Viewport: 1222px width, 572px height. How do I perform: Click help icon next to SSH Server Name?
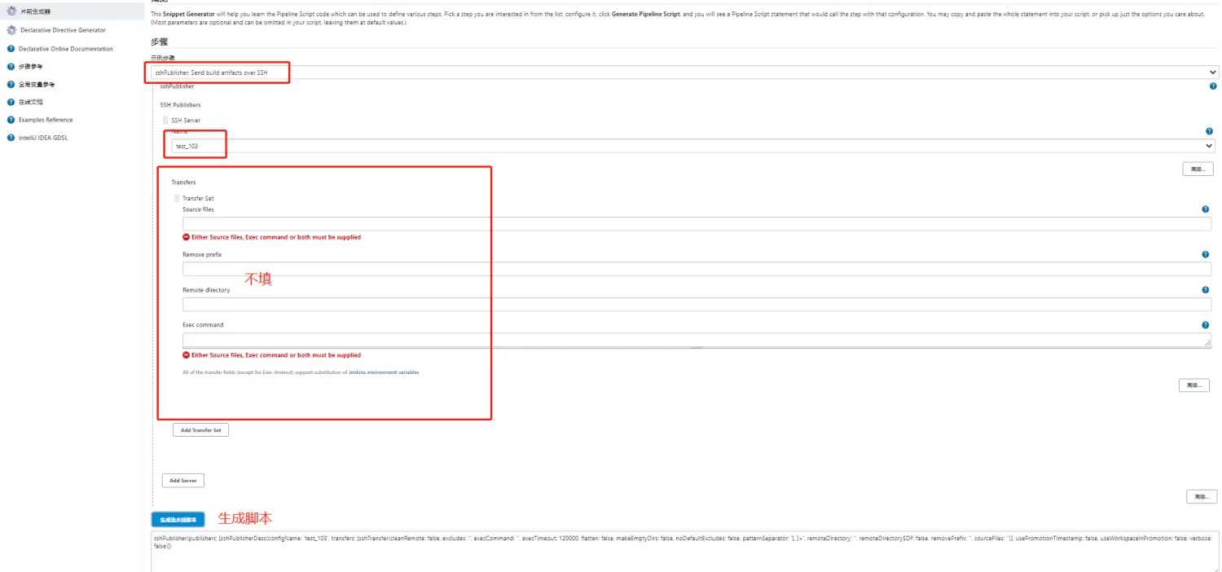tap(1209, 131)
